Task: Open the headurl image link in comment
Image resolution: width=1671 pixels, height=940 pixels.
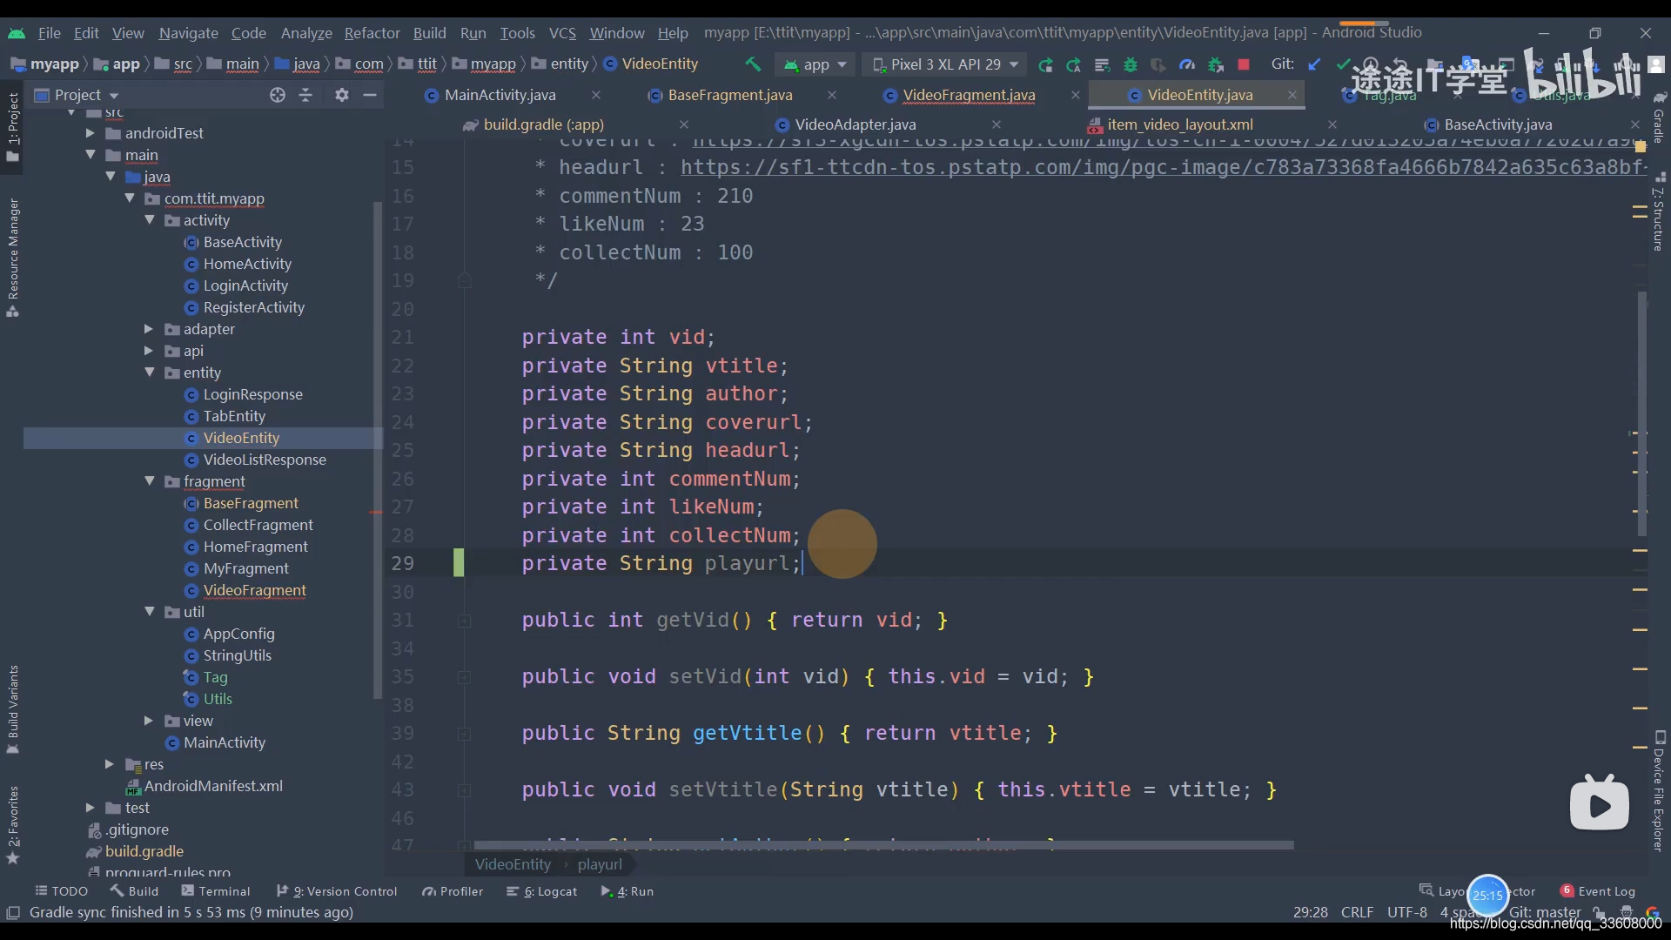Action: (1163, 167)
